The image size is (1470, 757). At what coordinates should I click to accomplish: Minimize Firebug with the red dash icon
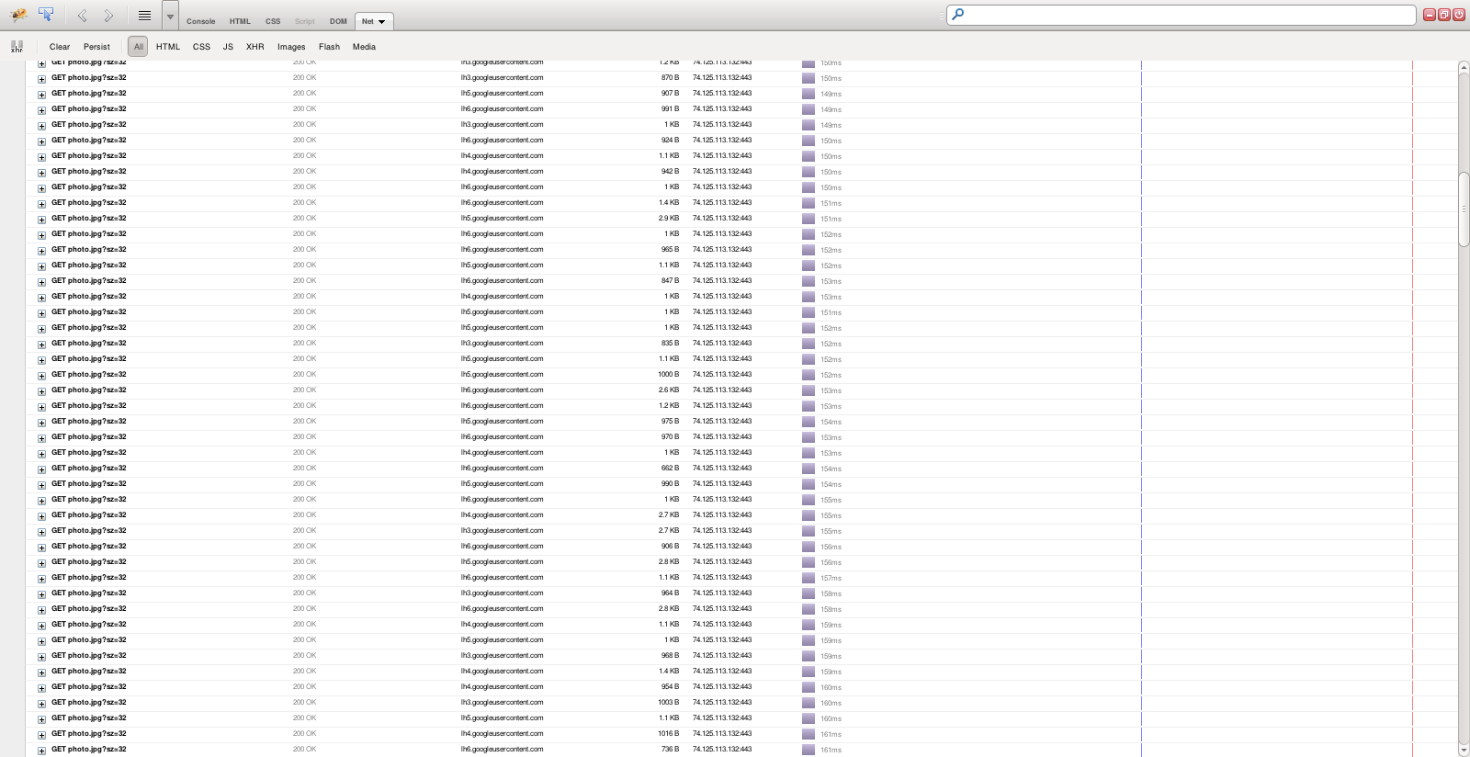click(1430, 15)
